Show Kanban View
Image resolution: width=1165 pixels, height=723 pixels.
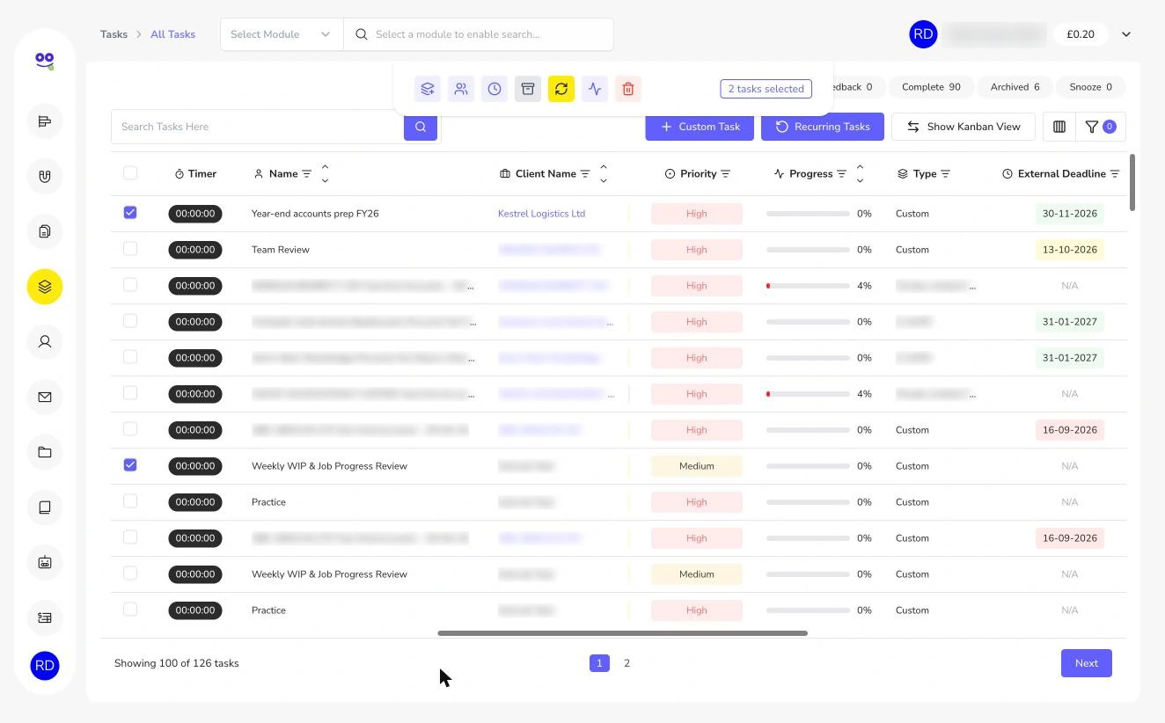[964, 127]
